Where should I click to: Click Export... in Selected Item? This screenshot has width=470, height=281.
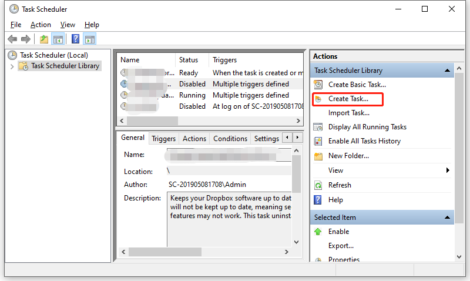click(x=341, y=246)
